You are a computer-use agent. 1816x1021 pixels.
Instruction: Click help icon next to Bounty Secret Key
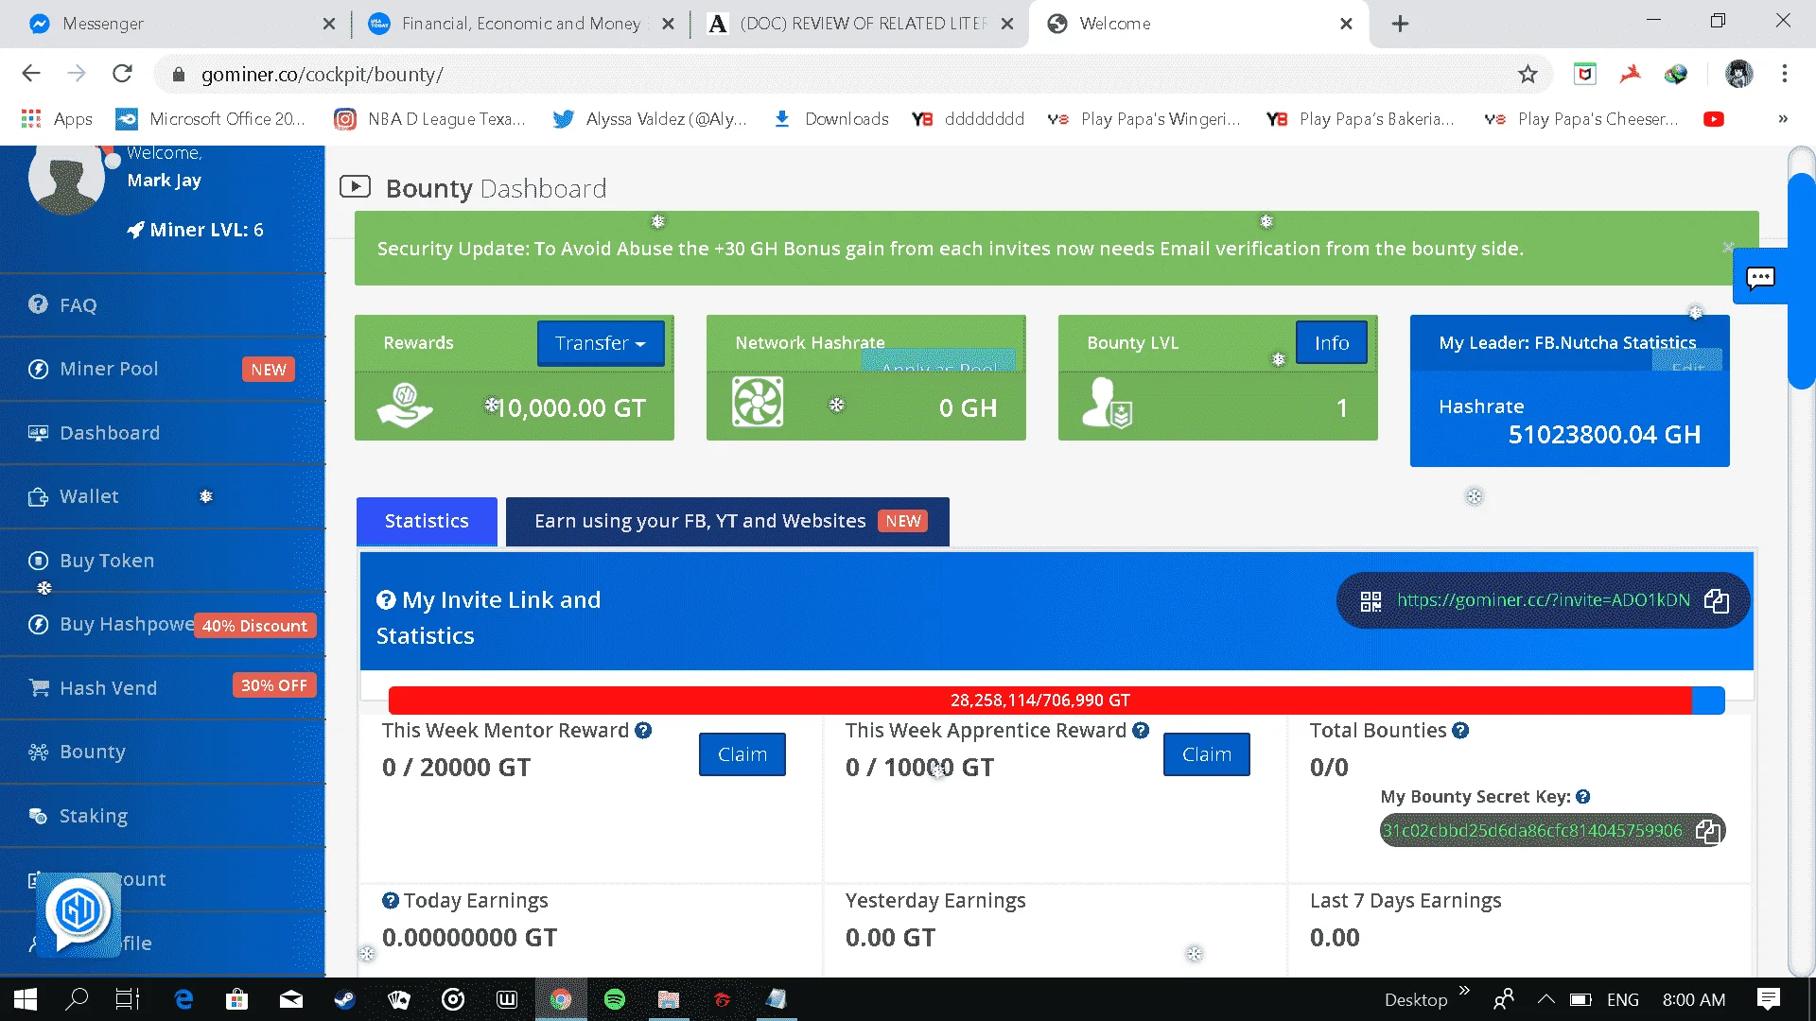(1583, 797)
